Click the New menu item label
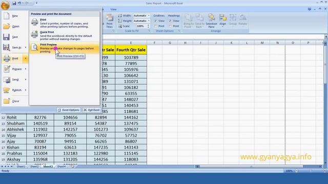Screen dimensions: 328x184 (15, 16)
